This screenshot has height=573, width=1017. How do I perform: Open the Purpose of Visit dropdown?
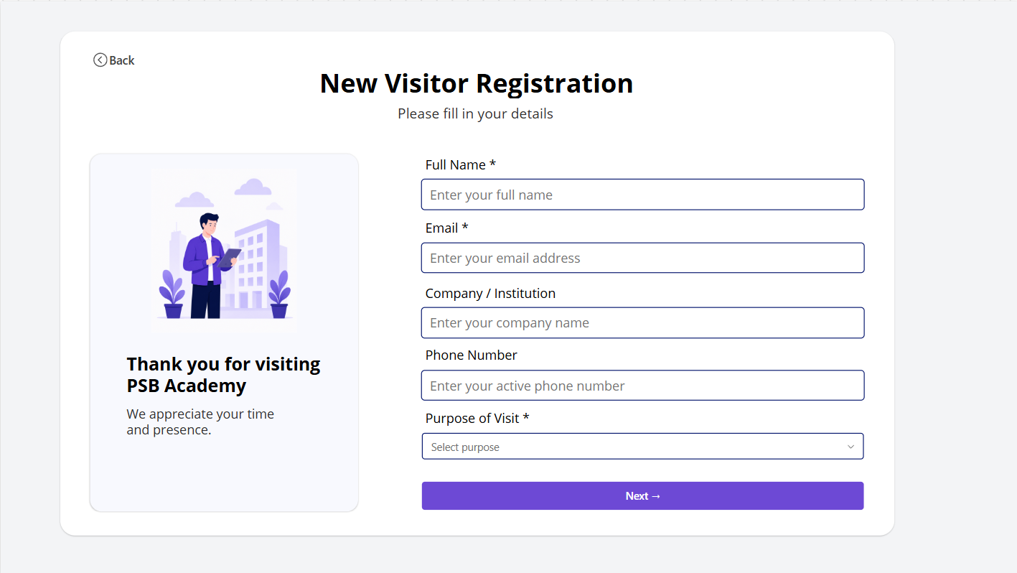click(x=642, y=446)
